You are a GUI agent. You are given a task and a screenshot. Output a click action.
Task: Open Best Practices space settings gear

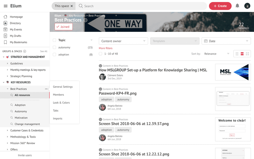(x=85, y=20)
